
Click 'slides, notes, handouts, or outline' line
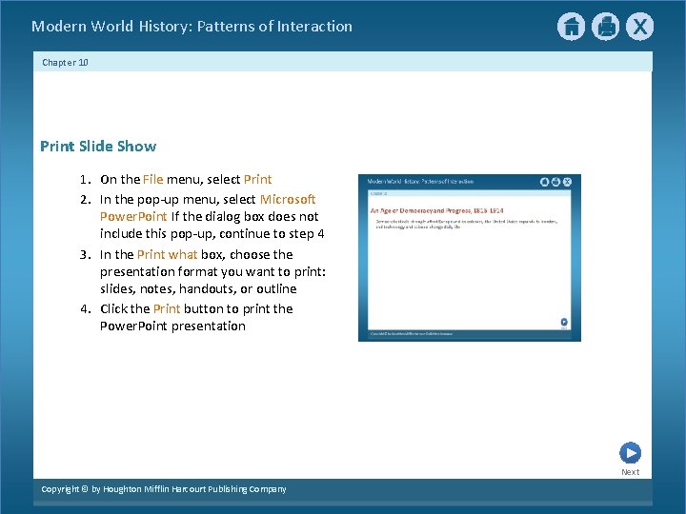[198, 289]
